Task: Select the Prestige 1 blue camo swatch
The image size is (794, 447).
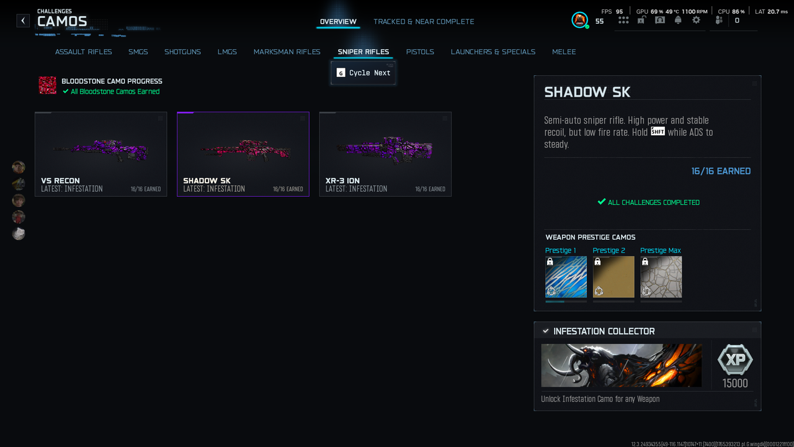Action: [566, 277]
